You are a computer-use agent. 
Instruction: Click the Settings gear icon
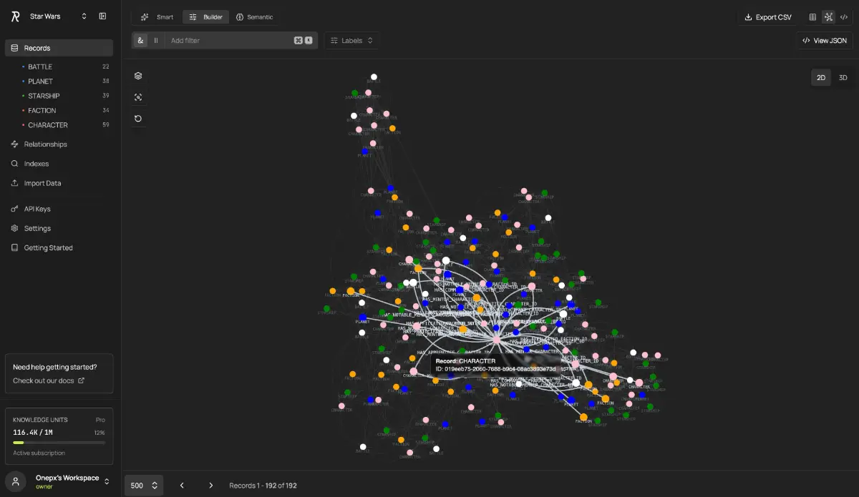tap(14, 229)
